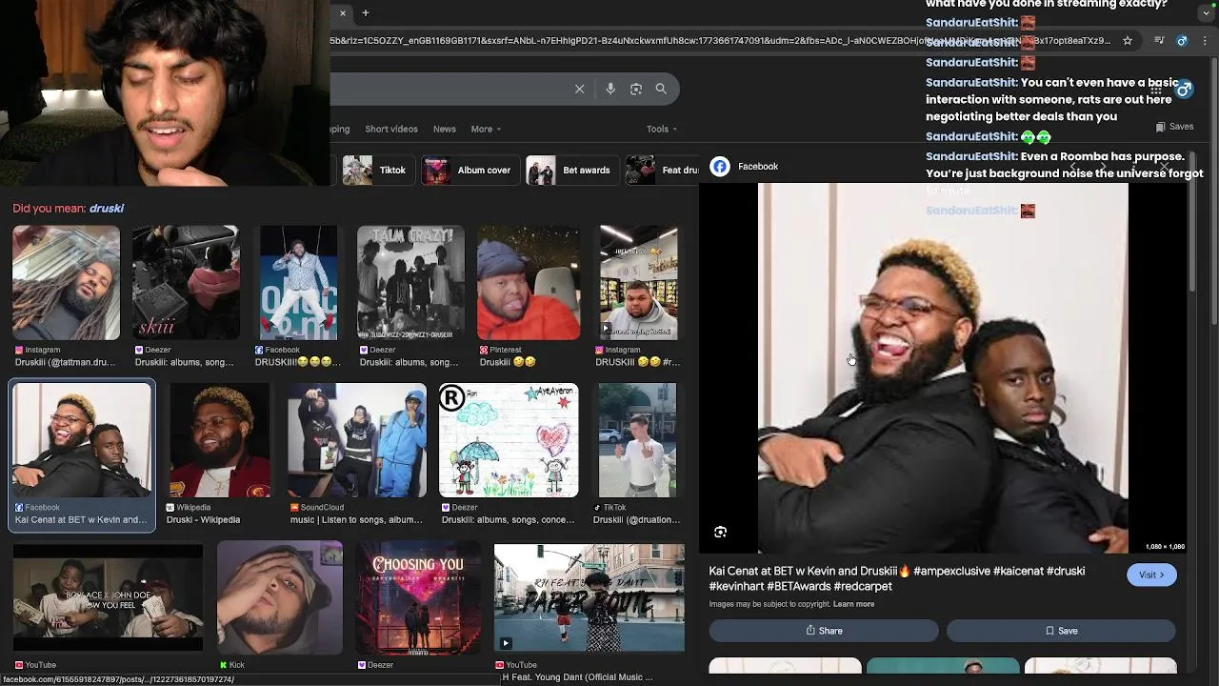The height and width of the screenshot is (686, 1219).
Task: Open the Pinterest Druskiii orange jacket image
Action: point(529,283)
